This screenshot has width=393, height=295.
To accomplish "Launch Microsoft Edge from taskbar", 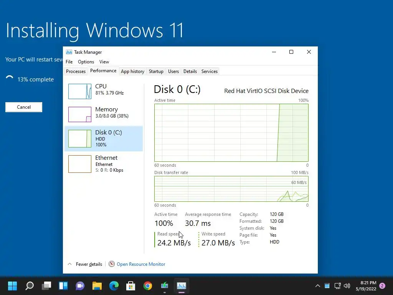I will [x=114, y=285].
